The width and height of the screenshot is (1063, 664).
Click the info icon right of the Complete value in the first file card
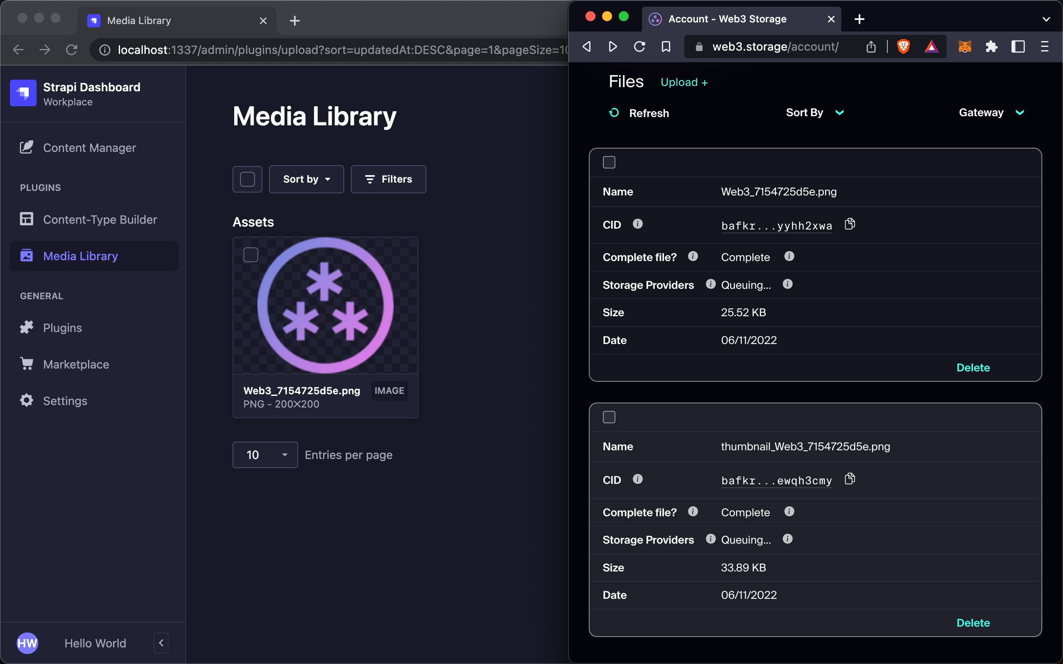(789, 256)
